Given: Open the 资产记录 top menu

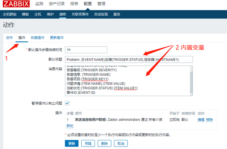Looking at the screenshot, I should [x=57, y=4].
